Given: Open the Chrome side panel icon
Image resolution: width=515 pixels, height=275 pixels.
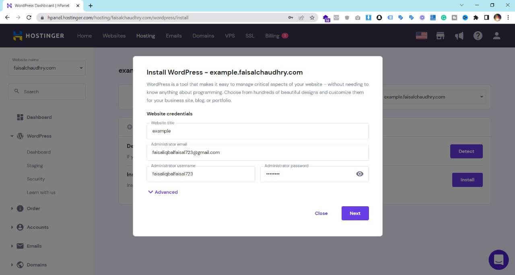Looking at the screenshot, I should (486, 18).
